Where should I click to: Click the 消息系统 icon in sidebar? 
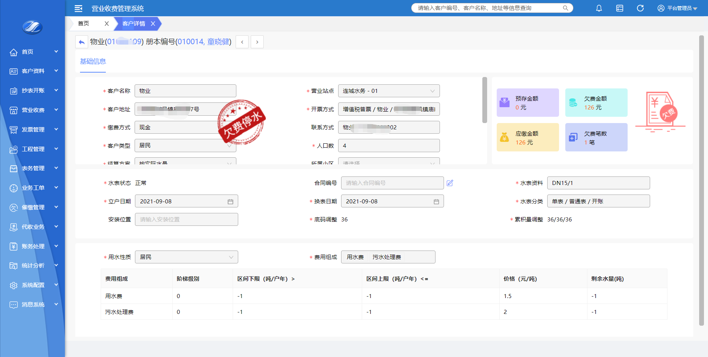[14, 305]
